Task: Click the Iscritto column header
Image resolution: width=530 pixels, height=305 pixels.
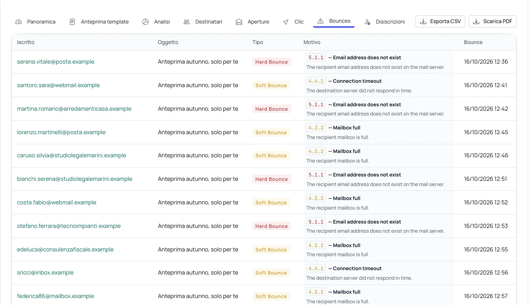Action: coord(26,42)
